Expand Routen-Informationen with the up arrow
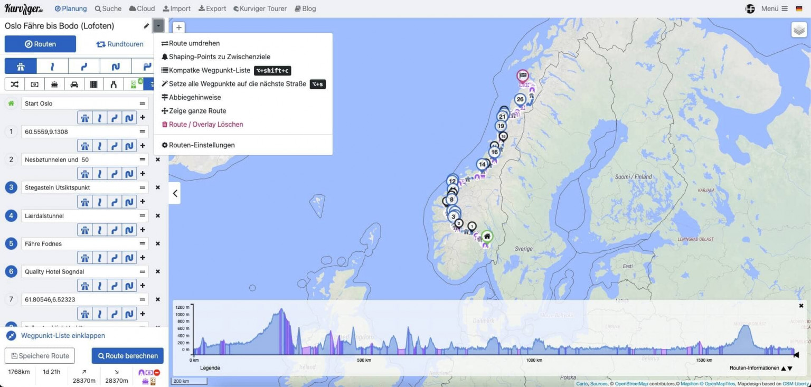Viewport: 811px width, 387px height. tap(784, 369)
